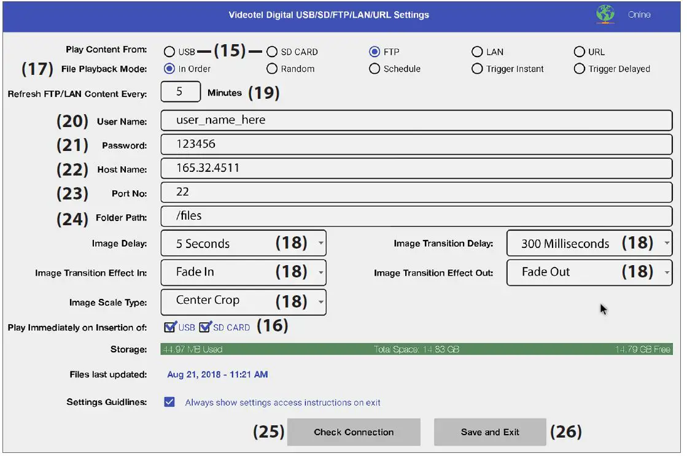Toggle USB play-on-insertion checkbox
The height and width of the screenshot is (456, 687).
tap(171, 327)
